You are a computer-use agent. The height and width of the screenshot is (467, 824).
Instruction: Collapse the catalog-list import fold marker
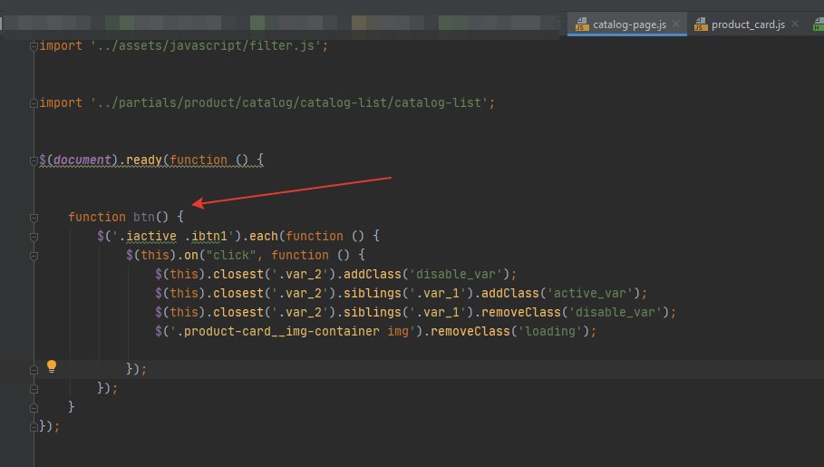34,103
